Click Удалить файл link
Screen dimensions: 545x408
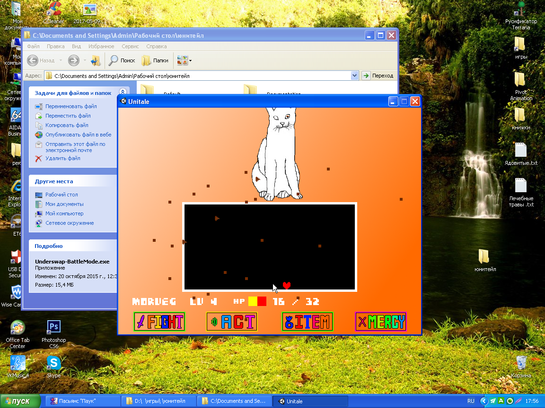pyautogui.click(x=62, y=158)
